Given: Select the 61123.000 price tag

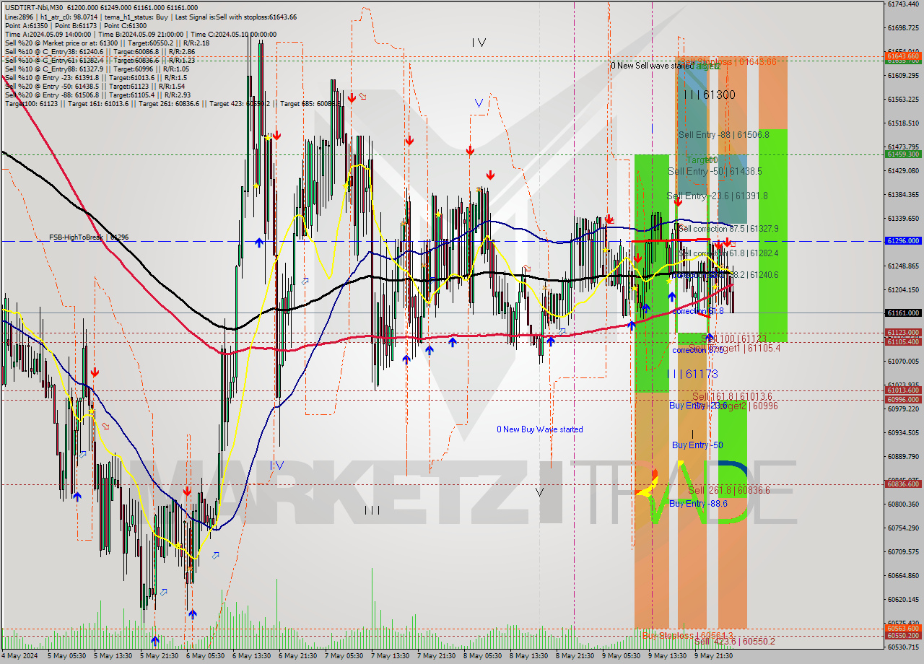Looking at the screenshot, I should point(902,333).
